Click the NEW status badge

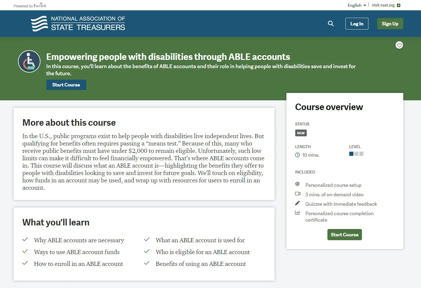301,133
